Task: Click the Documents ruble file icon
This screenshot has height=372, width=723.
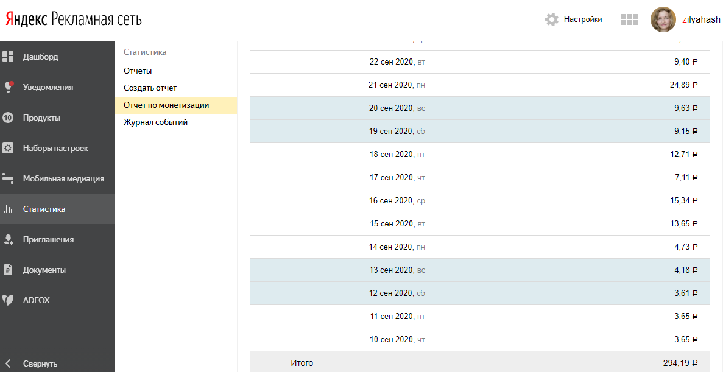Action: (x=8, y=270)
